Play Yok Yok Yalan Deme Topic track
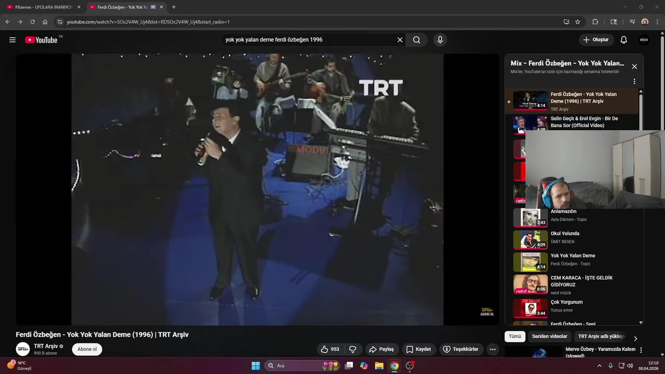The image size is (665, 374). (571, 262)
